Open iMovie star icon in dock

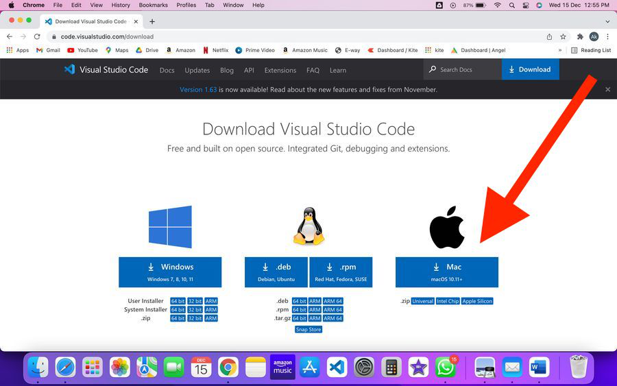pos(418,367)
